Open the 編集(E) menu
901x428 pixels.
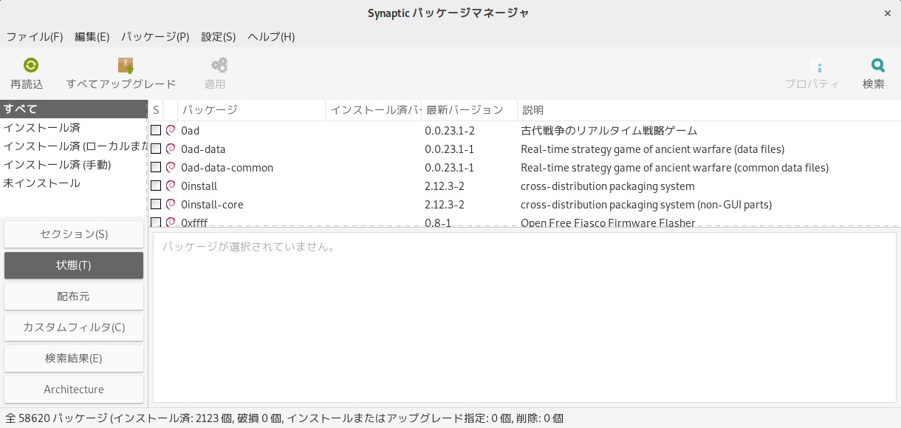coord(92,36)
